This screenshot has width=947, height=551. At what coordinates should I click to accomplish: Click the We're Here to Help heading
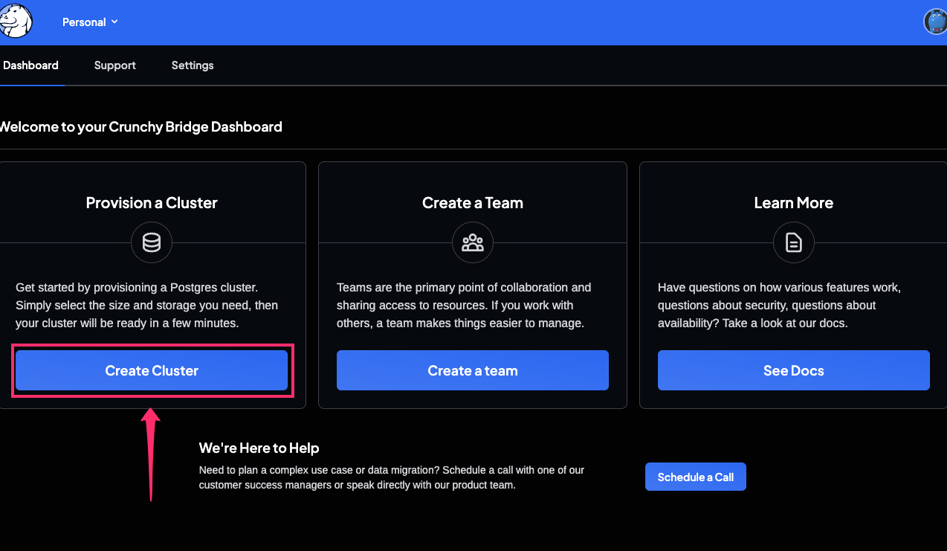coord(259,448)
